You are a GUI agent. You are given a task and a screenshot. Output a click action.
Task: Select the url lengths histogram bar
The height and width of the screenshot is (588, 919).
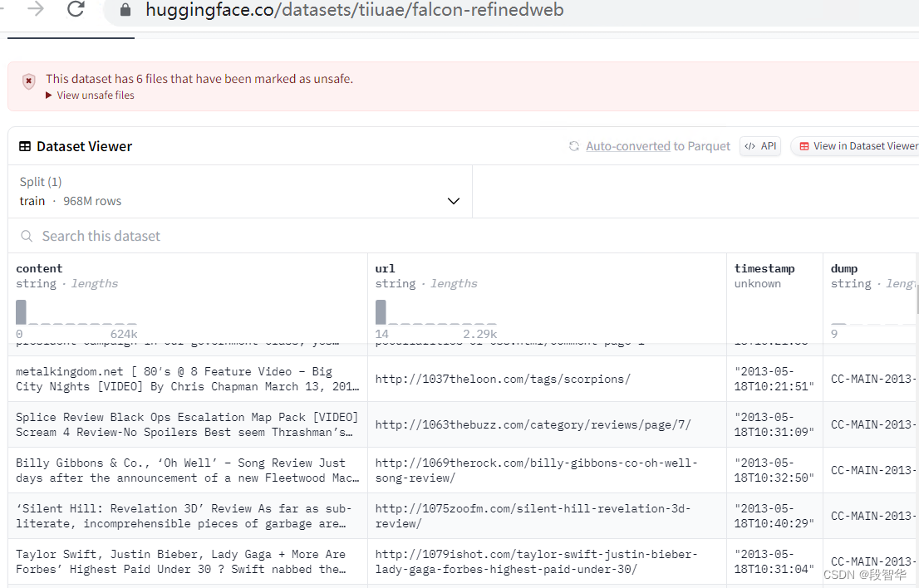[381, 312]
